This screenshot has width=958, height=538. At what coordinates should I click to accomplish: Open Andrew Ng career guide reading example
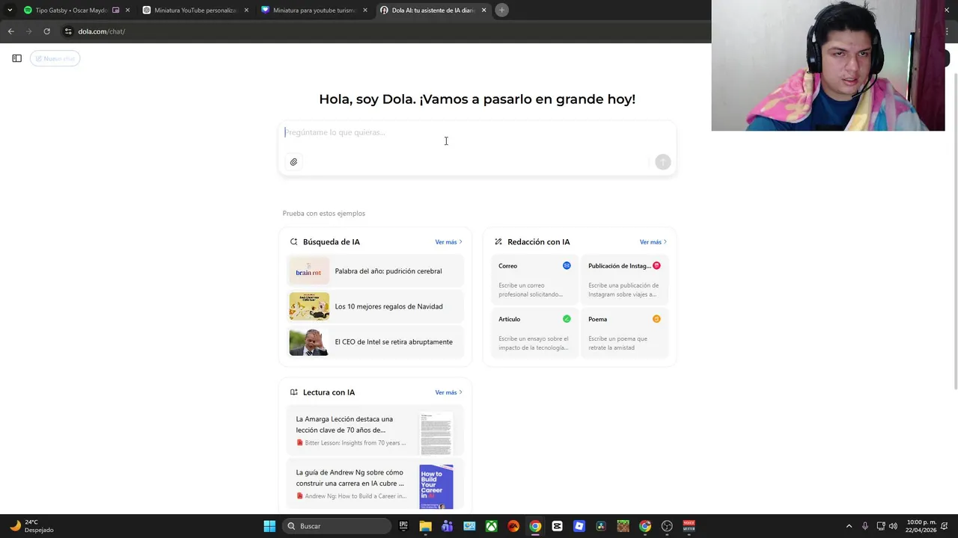pos(375,483)
